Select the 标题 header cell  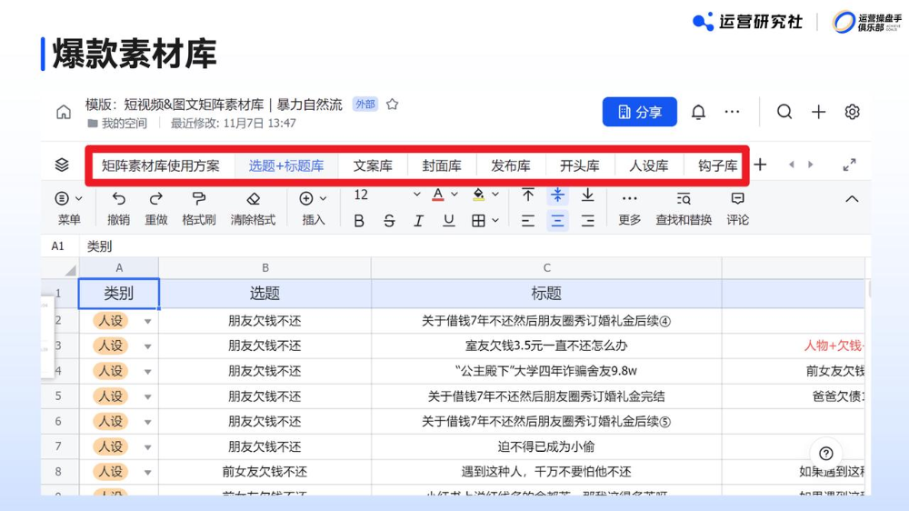(x=546, y=294)
